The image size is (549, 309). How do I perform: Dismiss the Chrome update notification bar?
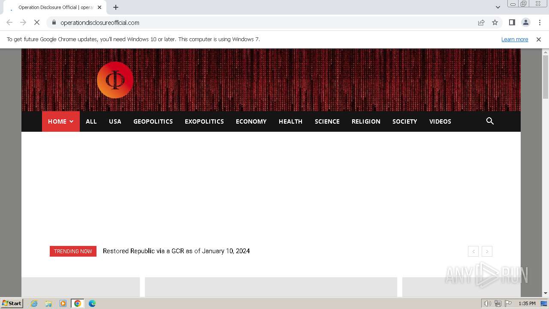(x=539, y=39)
